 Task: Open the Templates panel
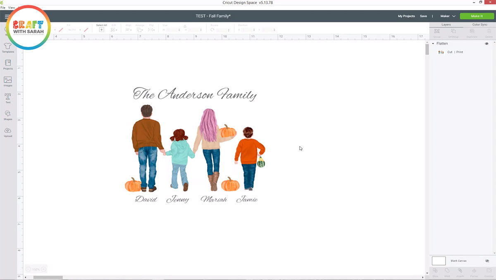(8, 47)
